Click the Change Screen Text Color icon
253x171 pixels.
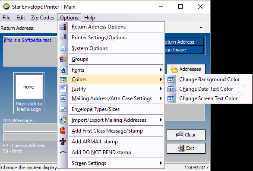click(171, 98)
